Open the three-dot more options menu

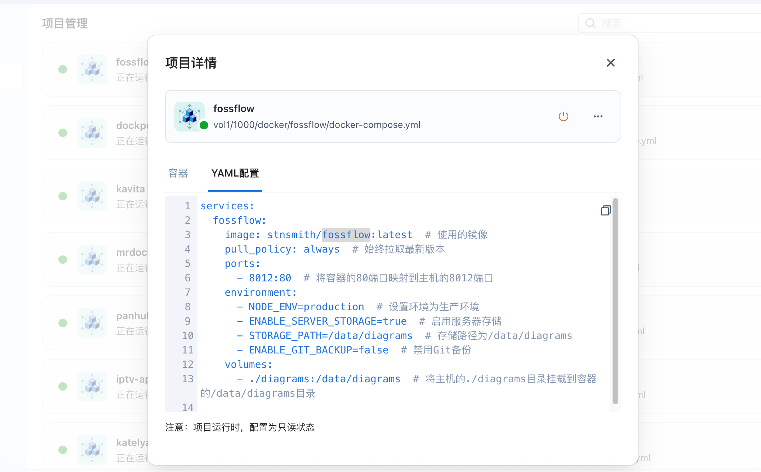(598, 116)
